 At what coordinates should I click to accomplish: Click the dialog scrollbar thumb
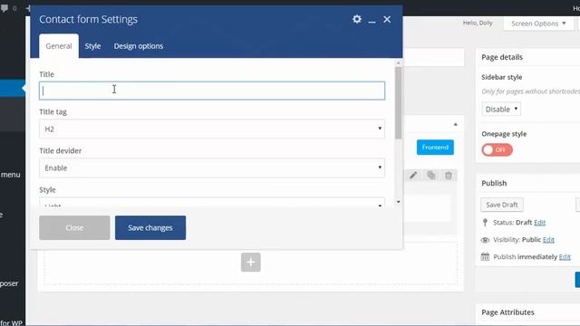coord(398,103)
